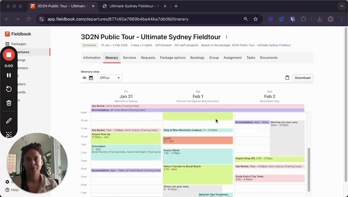Open the confetti effects icon
348x197 pixels.
point(9,134)
